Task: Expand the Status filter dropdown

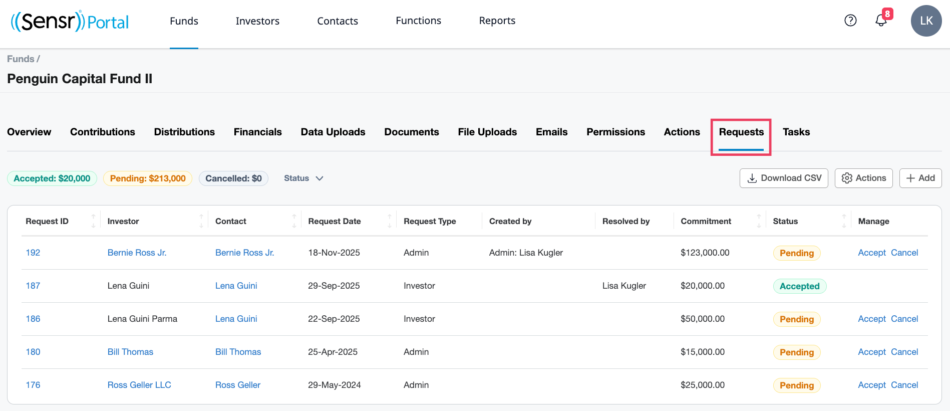Action: pos(303,178)
